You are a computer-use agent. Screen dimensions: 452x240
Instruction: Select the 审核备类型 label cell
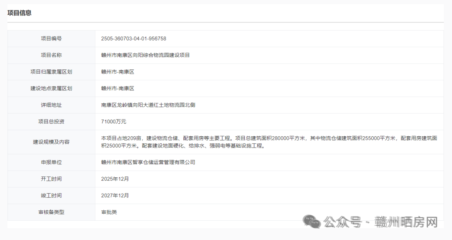(51, 212)
